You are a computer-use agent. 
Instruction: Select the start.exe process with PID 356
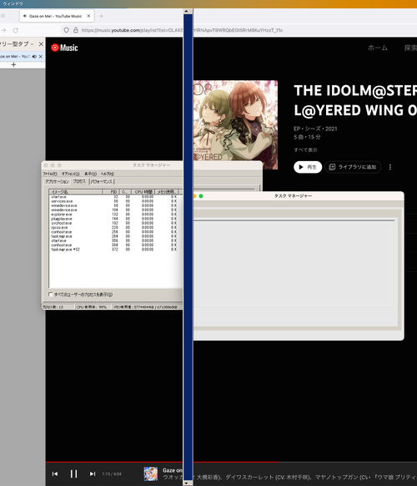[x=114, y=240]
